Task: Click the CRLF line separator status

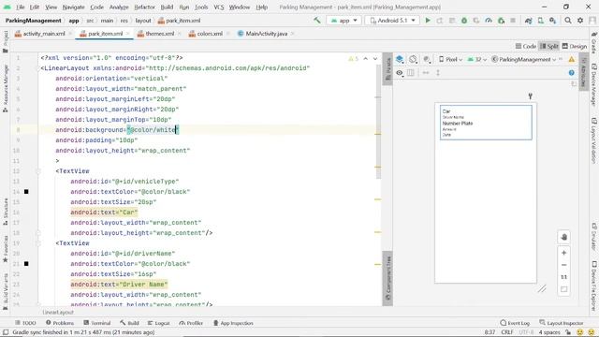Action: tap(507, 332)
